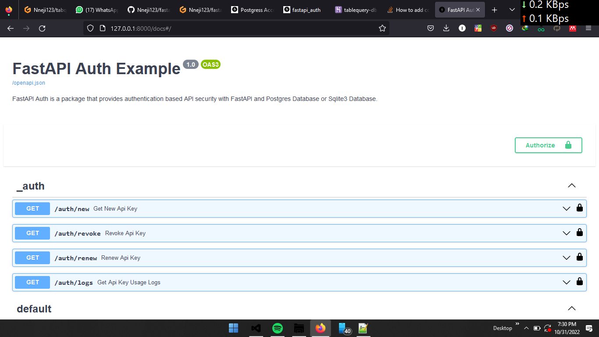The width and height of the screenshot is (599, 337).
Task: Open File Explorer from the taskbar
Action: point(299,328)
